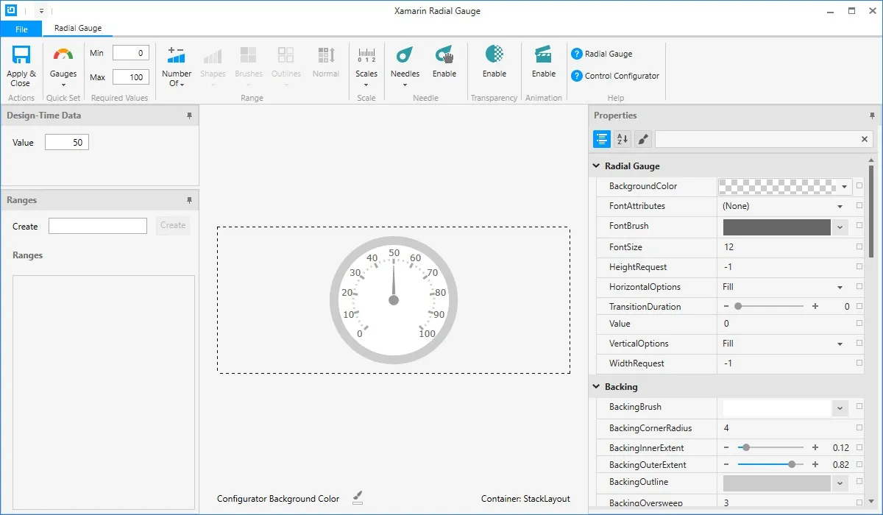Pick Configurator Background Color brush icon
This screenshot has width=883, height=515.
point(358,498)
